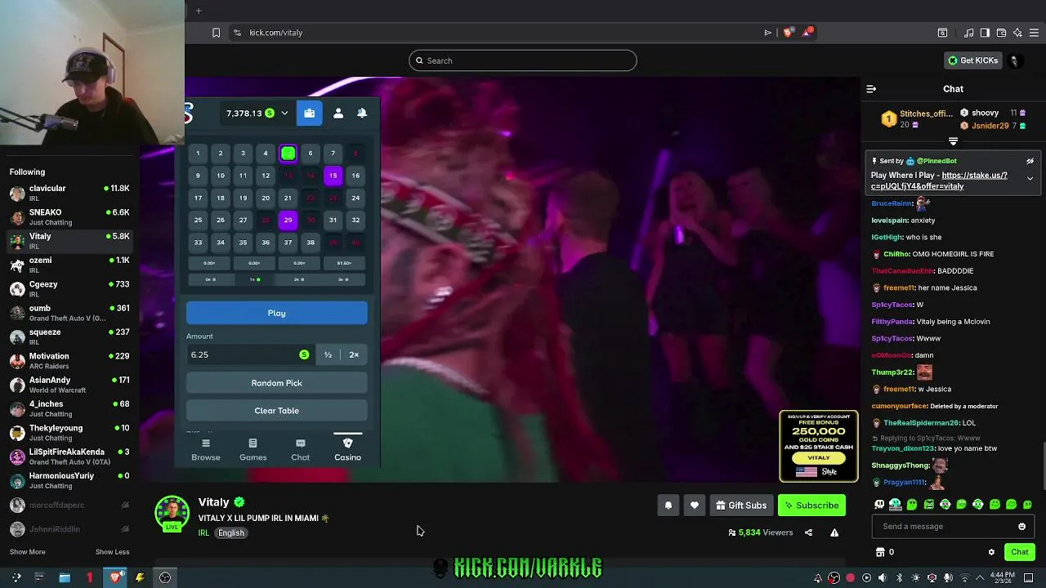Open sidebar panel icon in browser toolbar

click(985, 33)
